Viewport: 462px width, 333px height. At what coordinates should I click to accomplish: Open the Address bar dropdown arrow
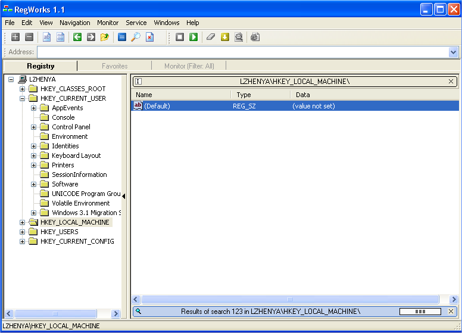pos(453,52)
